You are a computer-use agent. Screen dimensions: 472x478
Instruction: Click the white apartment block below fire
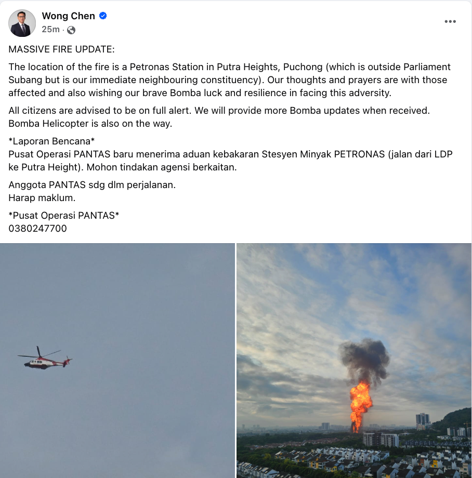tap(381, 440)
